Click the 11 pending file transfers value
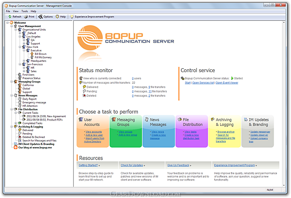Viewport: 291px width, 198px height. [x=150, y=91]
